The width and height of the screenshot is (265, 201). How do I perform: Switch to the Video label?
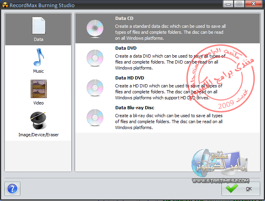point(38,103)
